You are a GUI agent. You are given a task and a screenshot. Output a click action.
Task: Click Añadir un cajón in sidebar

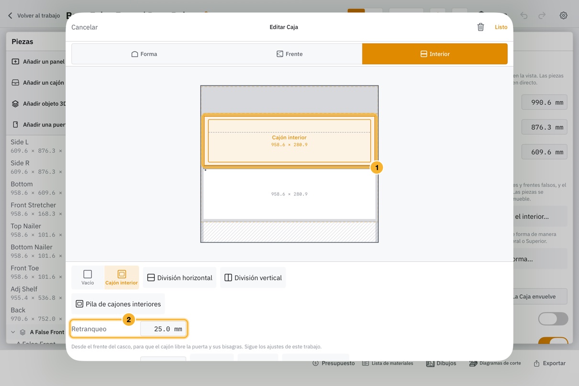[x=38, y=83]
